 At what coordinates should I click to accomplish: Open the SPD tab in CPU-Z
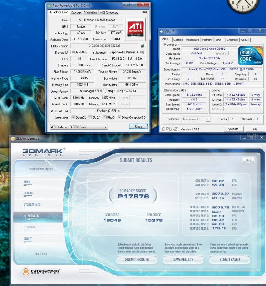coord(218,40)
